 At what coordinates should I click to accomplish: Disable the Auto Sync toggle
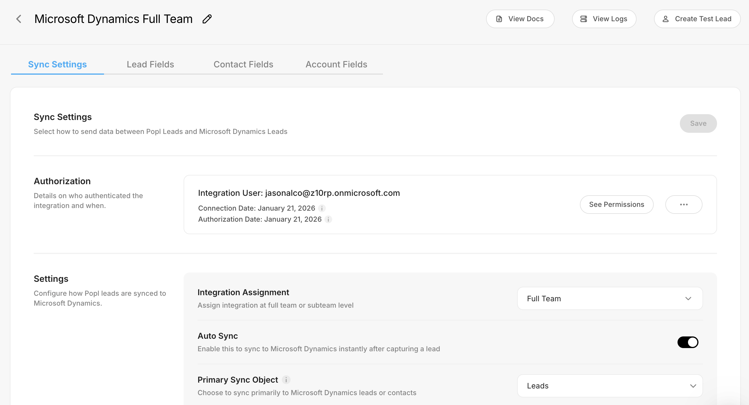click(x=688, y=342)
